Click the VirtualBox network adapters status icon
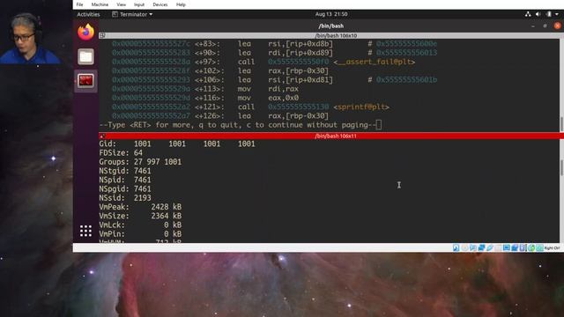The image size is (564, 317). (482, 247)
